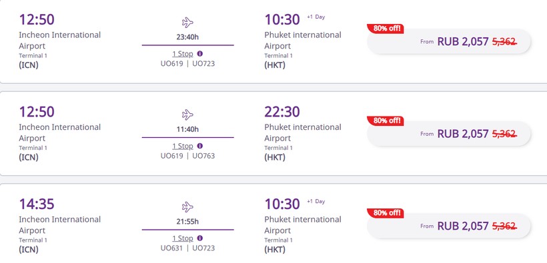The width and height of the screenshot is (547, 263).
Task: Click the 14:35 departure time
Action: pos(37,204)
